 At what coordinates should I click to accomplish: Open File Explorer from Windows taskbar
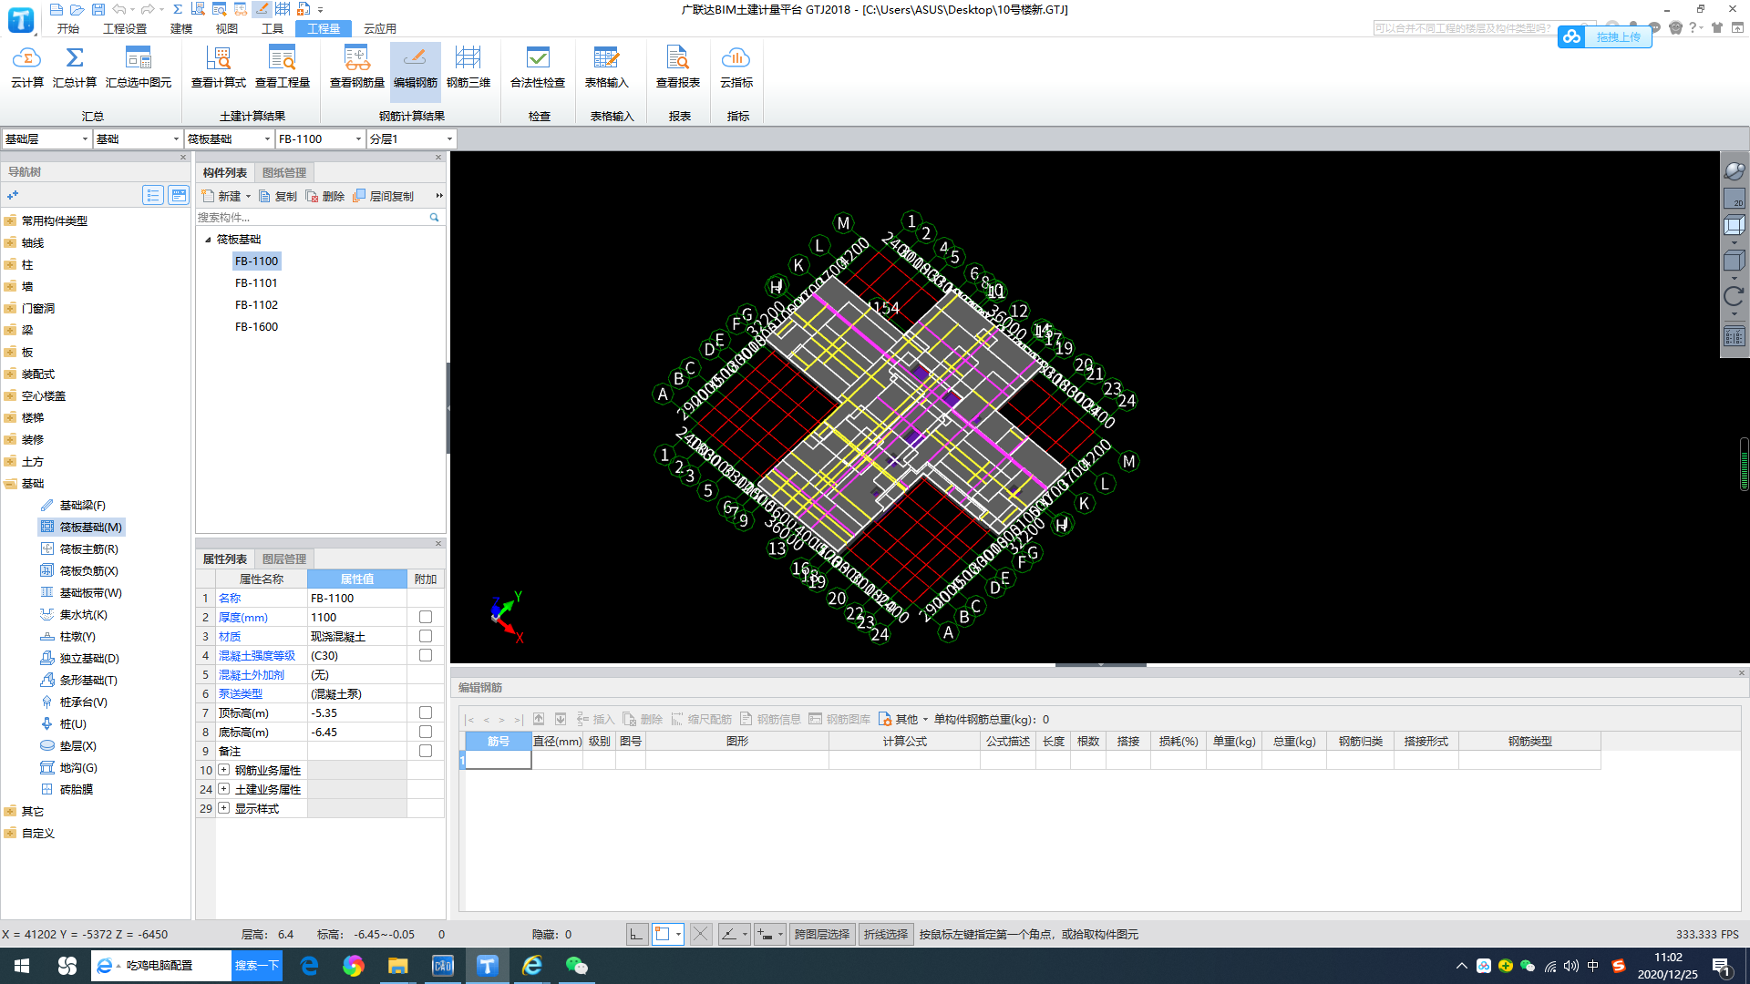click(398, 966)
